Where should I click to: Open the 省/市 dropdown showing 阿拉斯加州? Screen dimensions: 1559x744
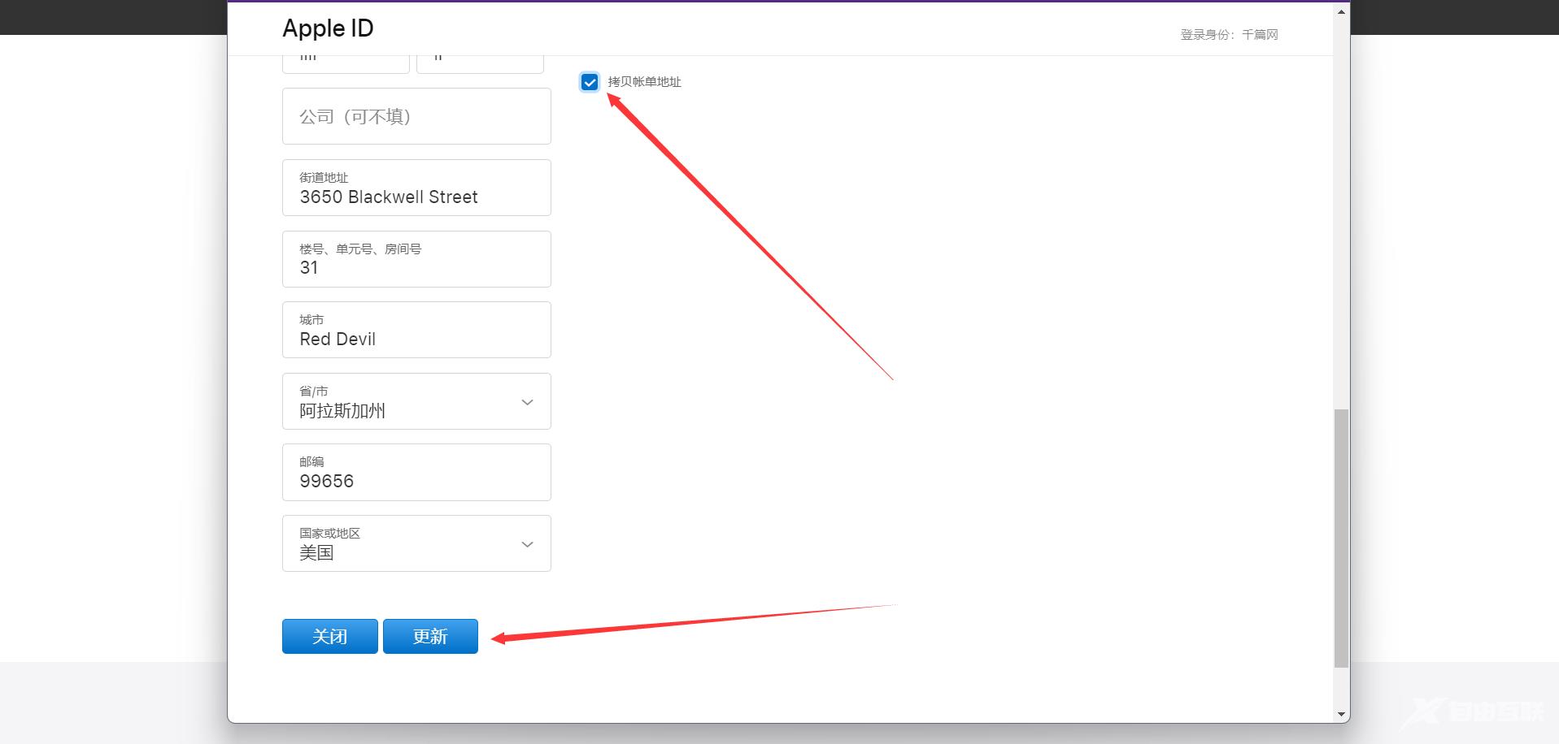point(416,401)
